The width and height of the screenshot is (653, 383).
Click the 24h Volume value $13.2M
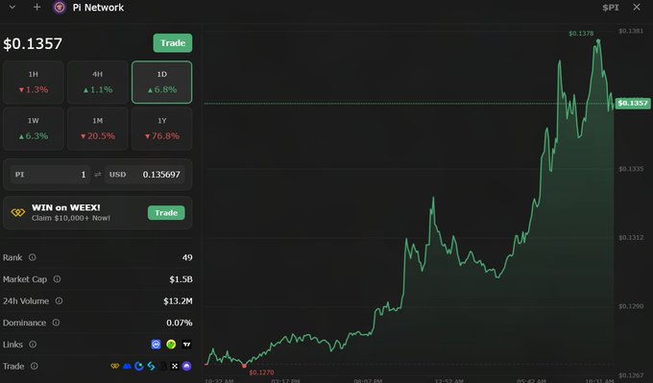coord(178,300)
